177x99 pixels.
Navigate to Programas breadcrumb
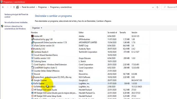click(x=42, y=7)
